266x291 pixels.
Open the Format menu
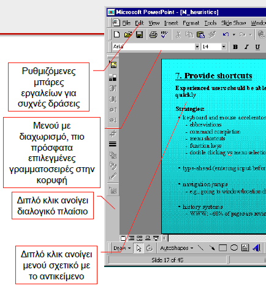tap(191, 23)
